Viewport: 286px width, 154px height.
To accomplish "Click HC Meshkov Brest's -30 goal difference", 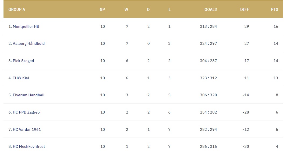I will click(x=246, y=146).
